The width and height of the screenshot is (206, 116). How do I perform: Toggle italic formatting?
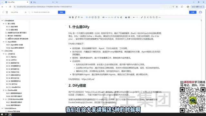pyautogui.click(x=76, y=17)
